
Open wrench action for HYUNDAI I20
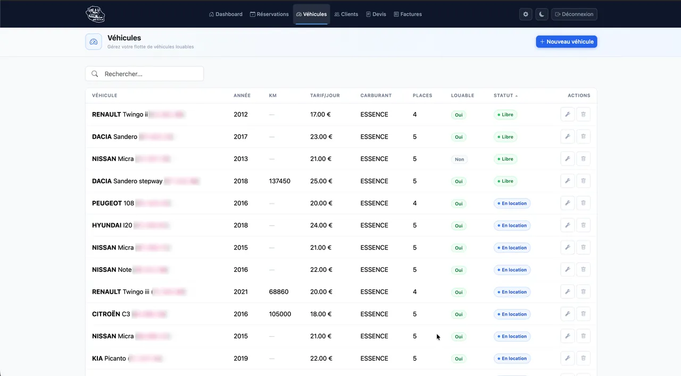(567, 225)
